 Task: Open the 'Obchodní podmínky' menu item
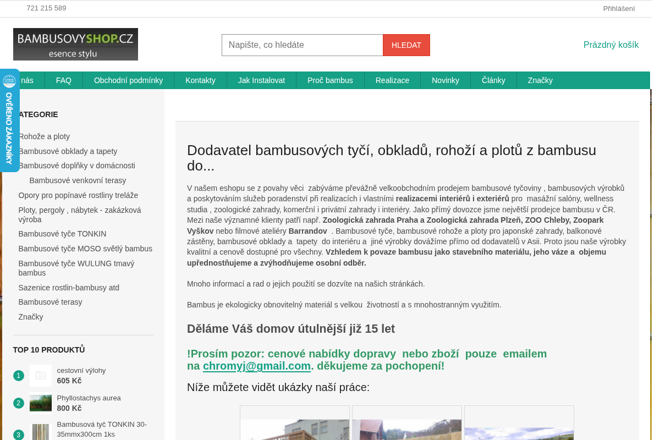128,80
